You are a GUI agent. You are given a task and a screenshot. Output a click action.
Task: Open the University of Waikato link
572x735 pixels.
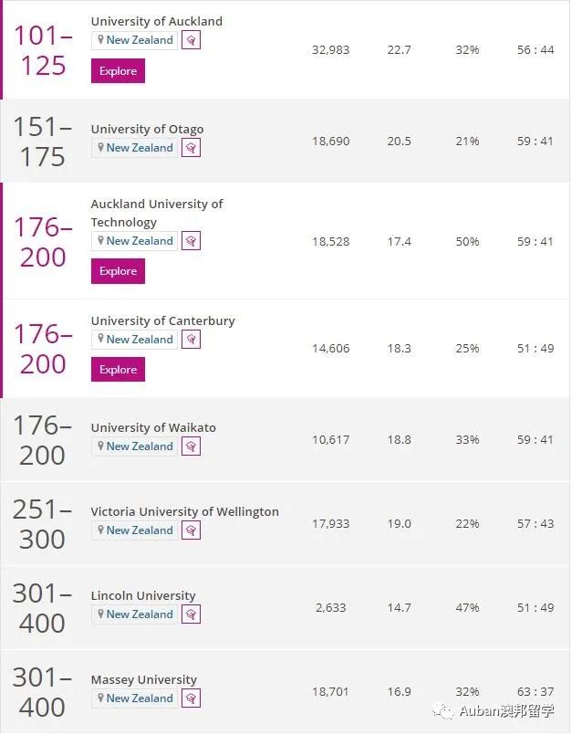[153, 427]
